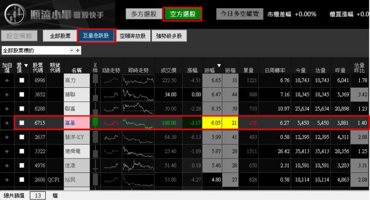Sort by 今量 column header
Viewport: 370px width, 200px height.
tap(301, 70)
